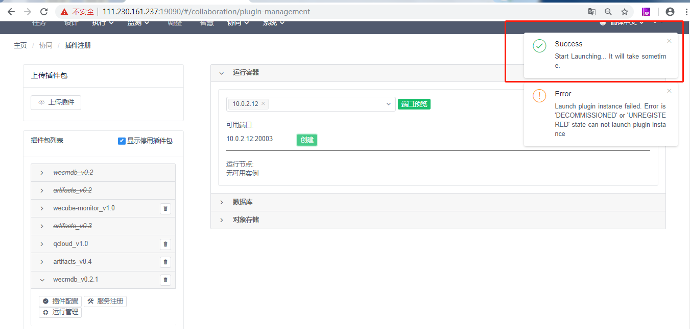Remove the artifacts_v0.4 package via trash icon
690x329 pixels.
[x=165, y=262]
